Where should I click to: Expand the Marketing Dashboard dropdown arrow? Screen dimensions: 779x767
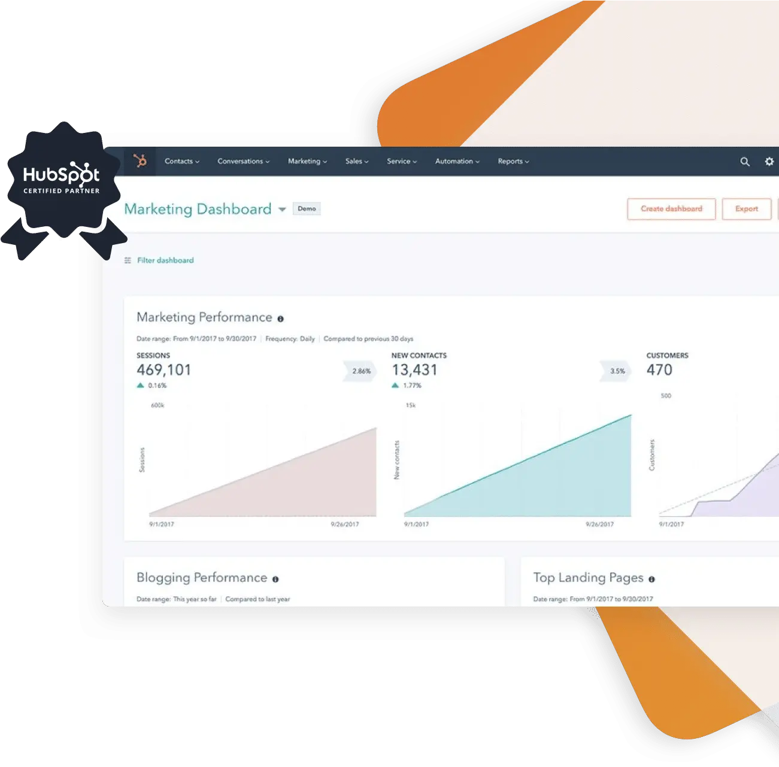click(282, 210)
